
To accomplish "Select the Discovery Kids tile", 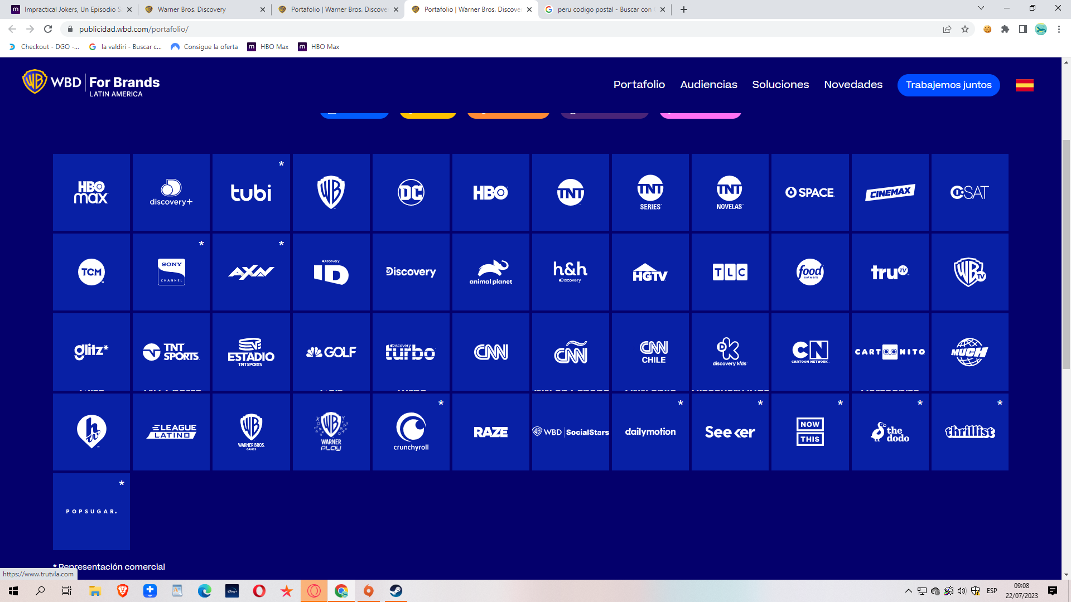I will (730, 352).
